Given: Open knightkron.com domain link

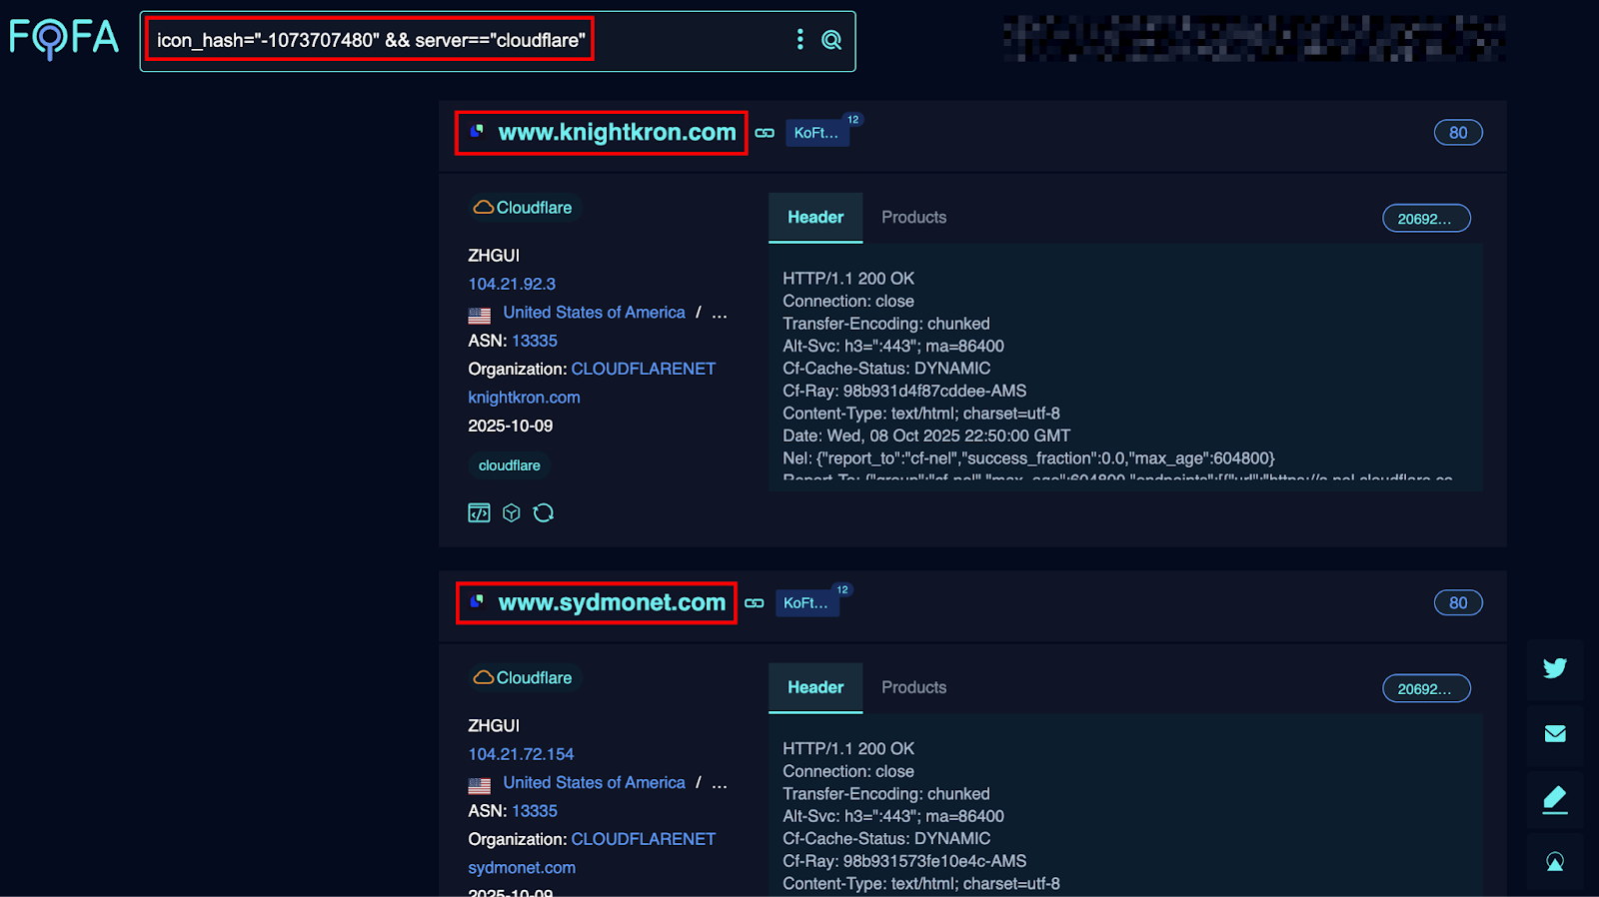Looking at the screenshot, I should (x=524, y=398).
